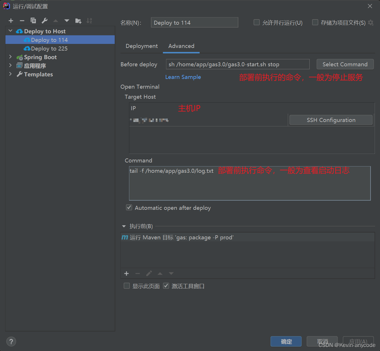Expand the Spring Boot tree node

coord(11,57)
